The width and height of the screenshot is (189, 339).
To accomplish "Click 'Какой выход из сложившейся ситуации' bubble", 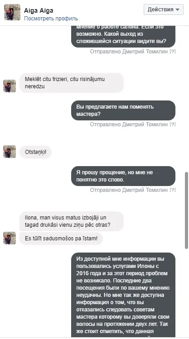I will [x=123, y=37].
